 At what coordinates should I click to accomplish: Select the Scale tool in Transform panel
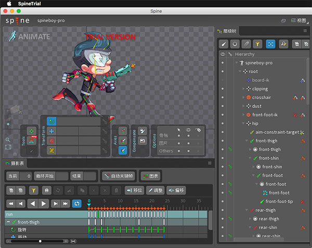pyautogui.click(x=51, y=141)
